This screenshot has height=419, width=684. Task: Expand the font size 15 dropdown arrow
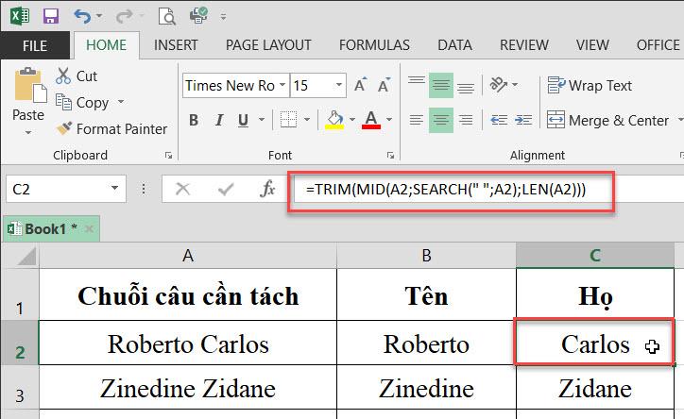coord(339,85)
